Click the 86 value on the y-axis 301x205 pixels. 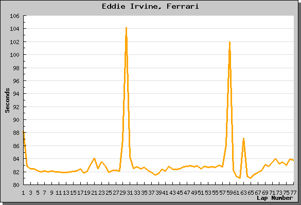coord(16,146)
